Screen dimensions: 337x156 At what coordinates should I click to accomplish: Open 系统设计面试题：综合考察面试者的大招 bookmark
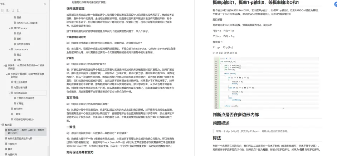28,75
